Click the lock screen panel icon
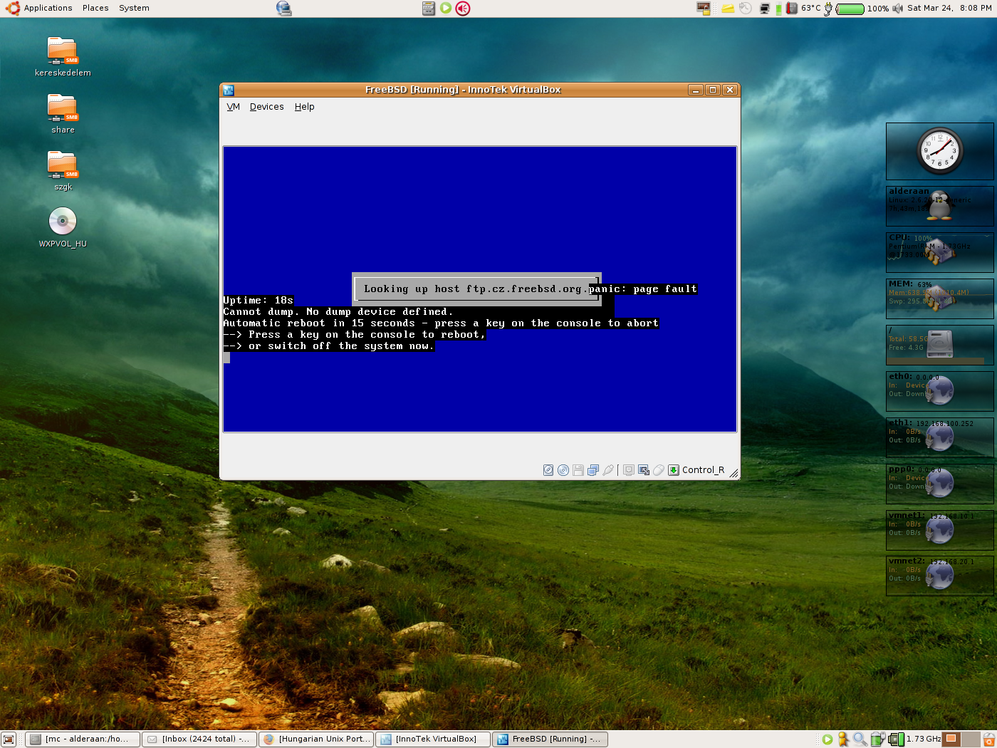997x748 pixels. (704, 9)
